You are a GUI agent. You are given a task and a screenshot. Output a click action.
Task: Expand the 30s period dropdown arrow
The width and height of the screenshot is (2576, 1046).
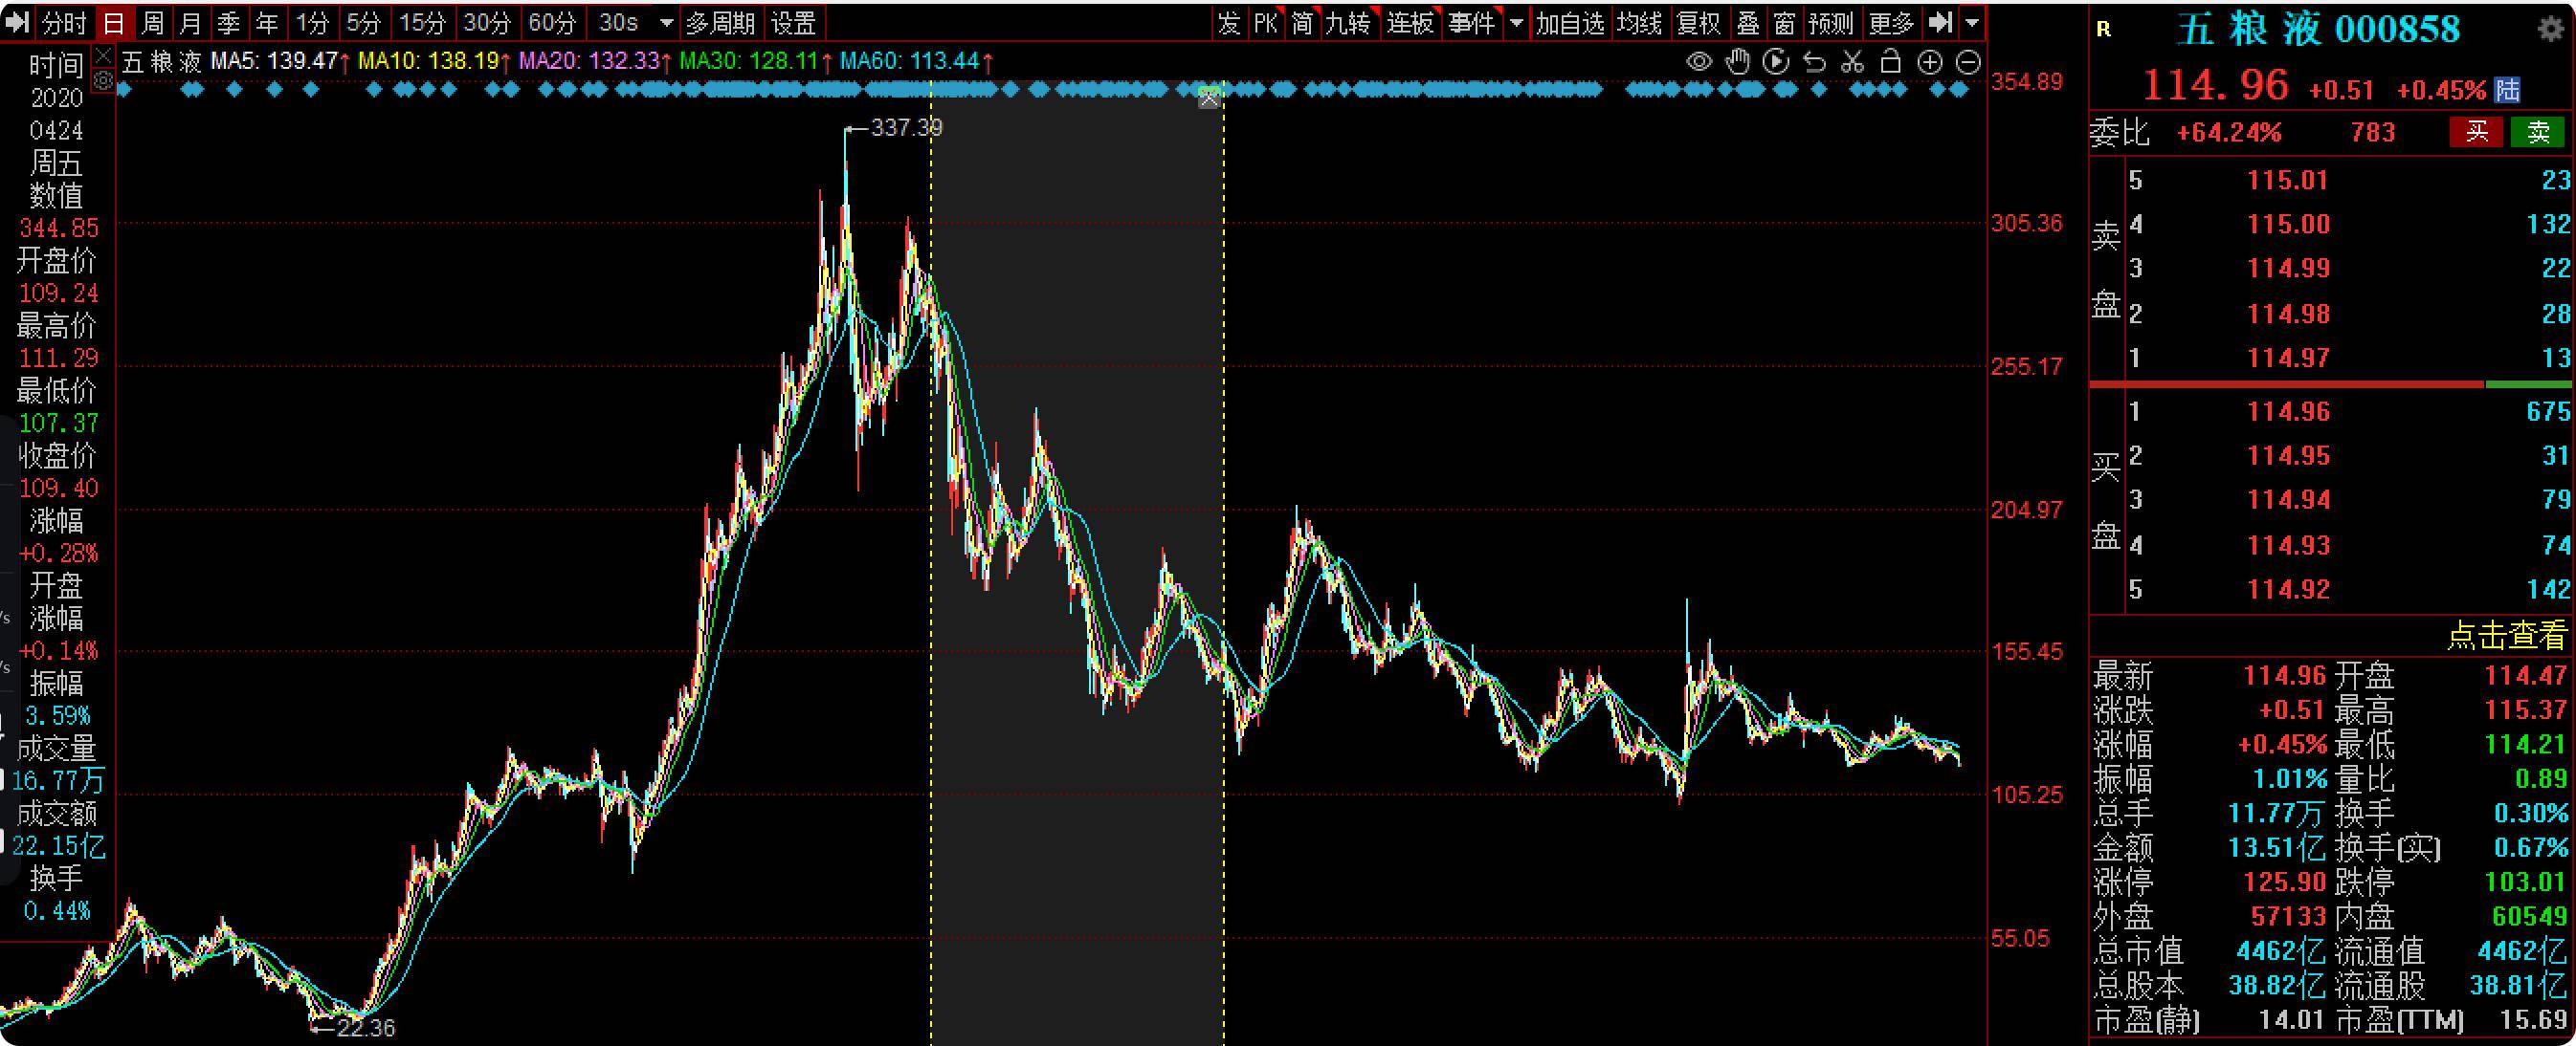[x=666, y=22]
